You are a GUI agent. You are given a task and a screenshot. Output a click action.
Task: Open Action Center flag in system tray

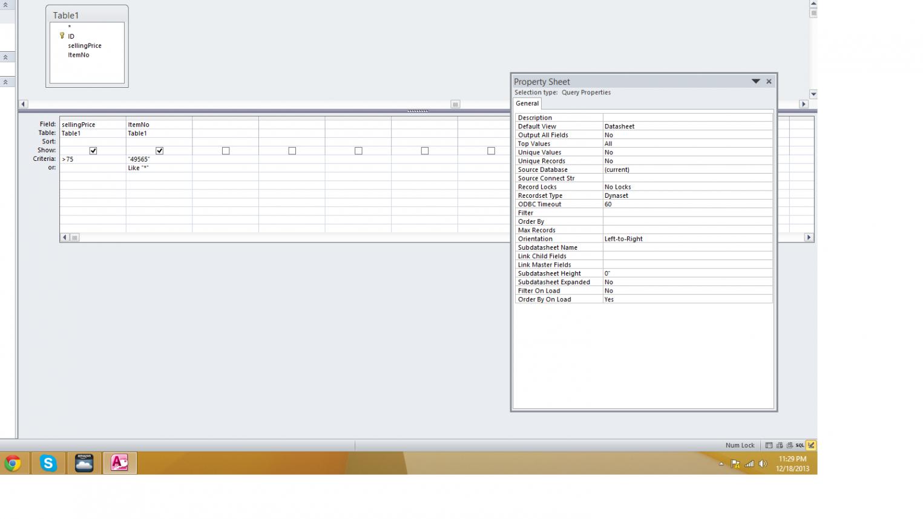click(x=735, y=464)
